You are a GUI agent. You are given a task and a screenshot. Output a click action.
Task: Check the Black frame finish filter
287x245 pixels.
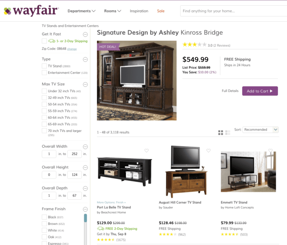44,217
